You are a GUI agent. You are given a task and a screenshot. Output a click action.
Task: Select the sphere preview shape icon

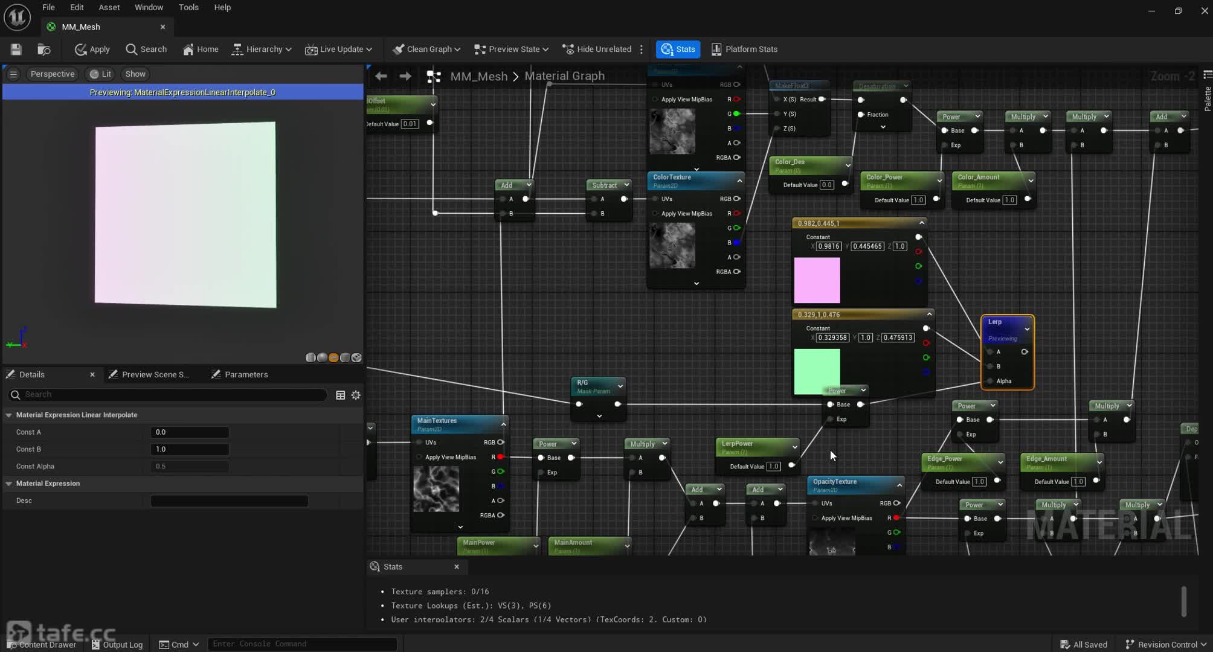click(322, 358)
